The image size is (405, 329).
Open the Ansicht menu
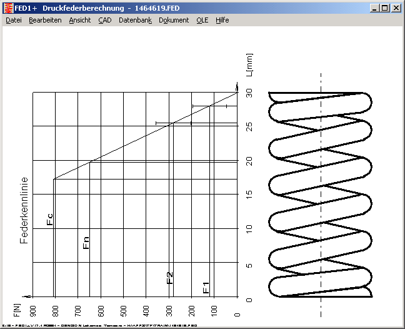pos(80,20)
